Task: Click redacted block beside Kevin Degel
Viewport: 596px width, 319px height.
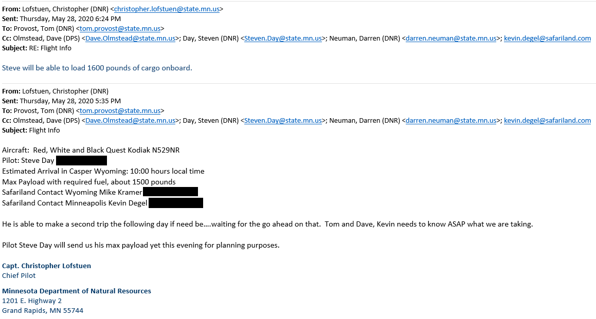Action: (x=175, y=203)
